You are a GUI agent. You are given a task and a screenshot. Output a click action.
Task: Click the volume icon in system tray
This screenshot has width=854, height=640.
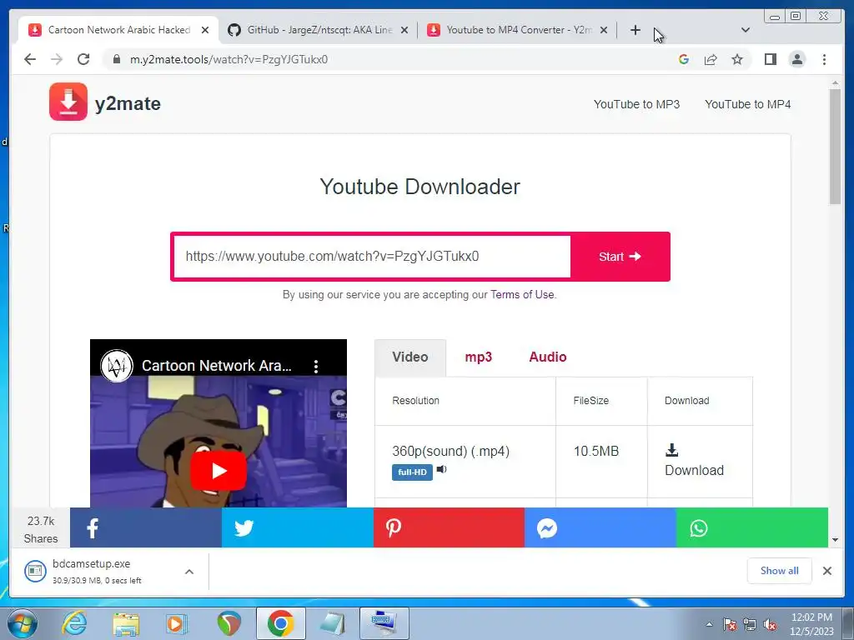770,625
